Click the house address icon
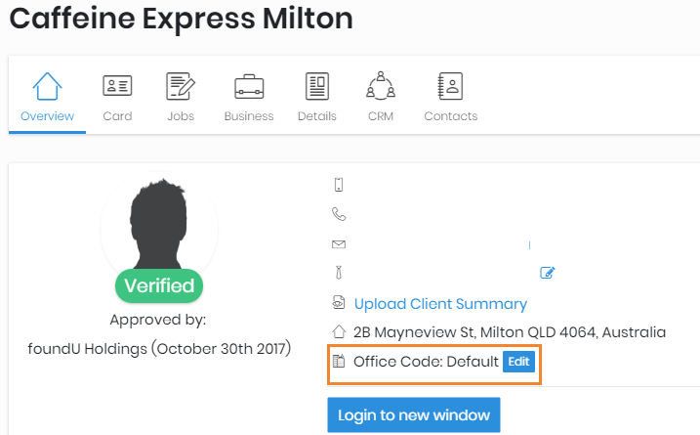 pos(339,332)
